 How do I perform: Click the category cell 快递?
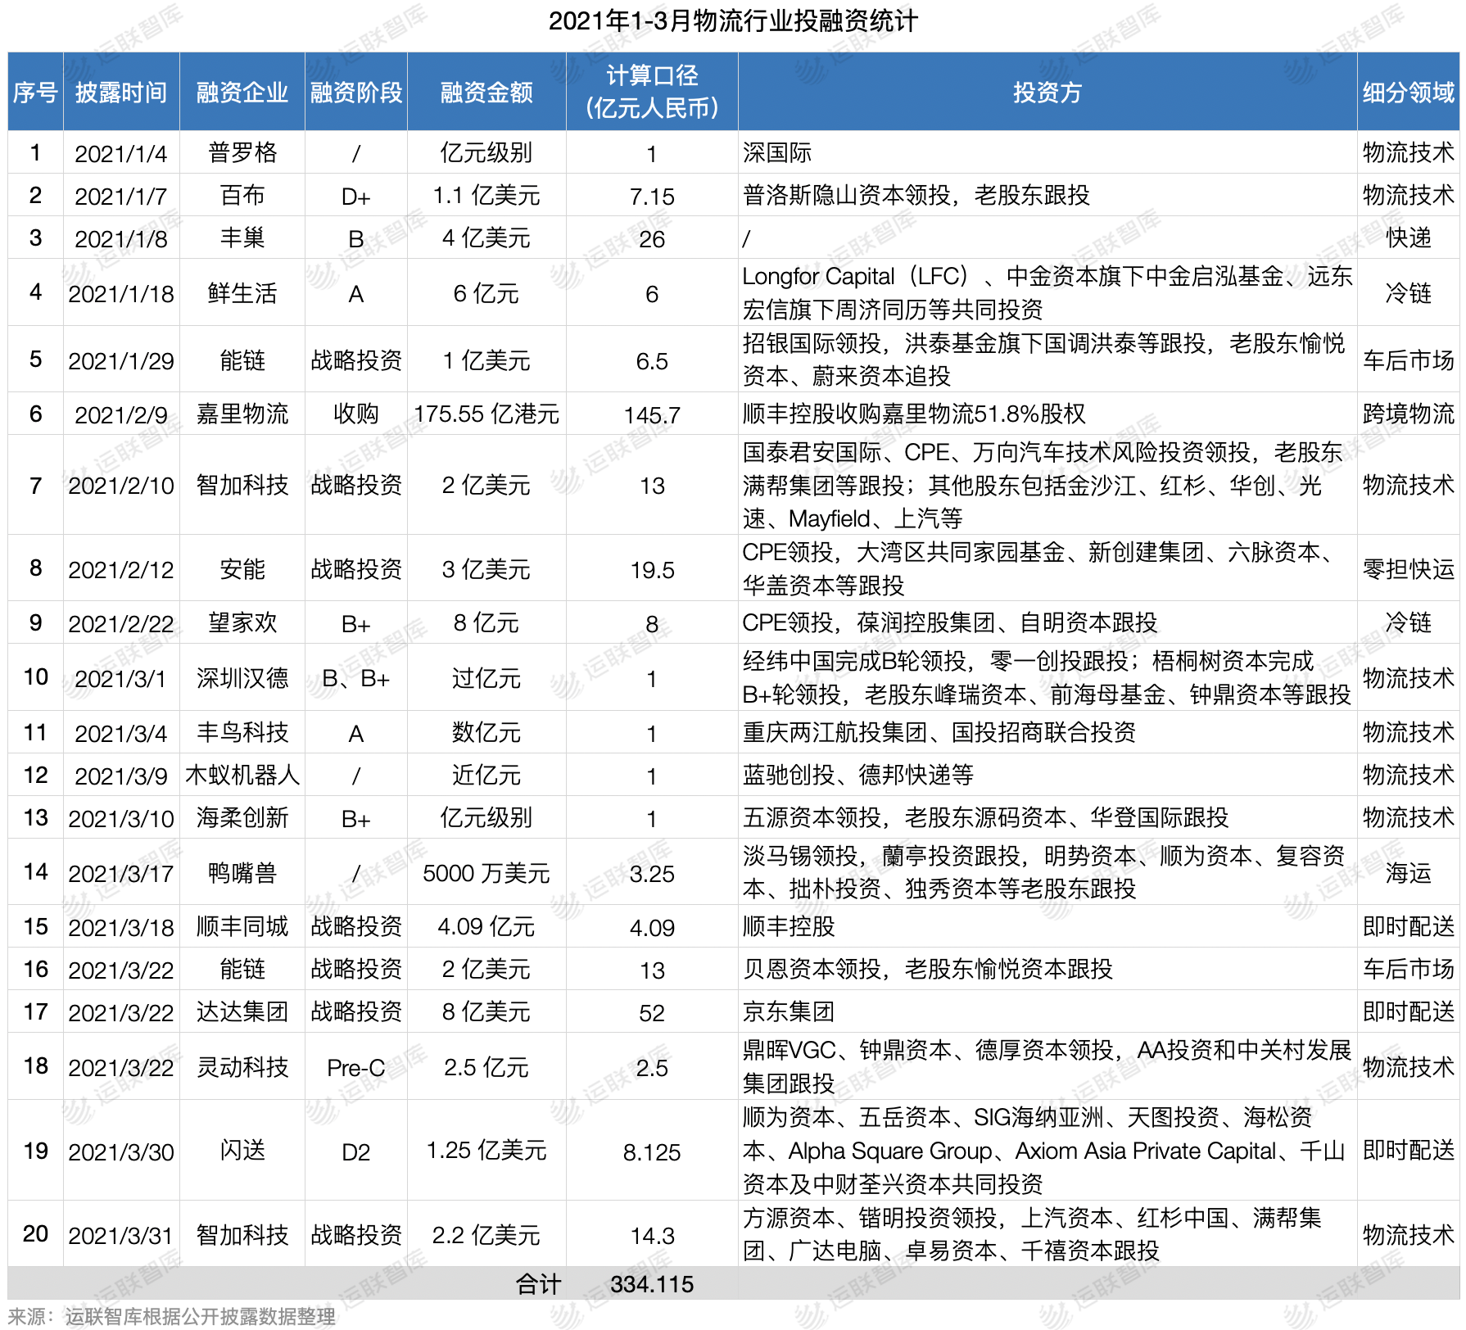coord(1409,238)
